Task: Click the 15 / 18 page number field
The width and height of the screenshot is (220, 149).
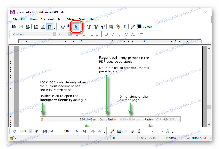Action: (x=64, y=131)
